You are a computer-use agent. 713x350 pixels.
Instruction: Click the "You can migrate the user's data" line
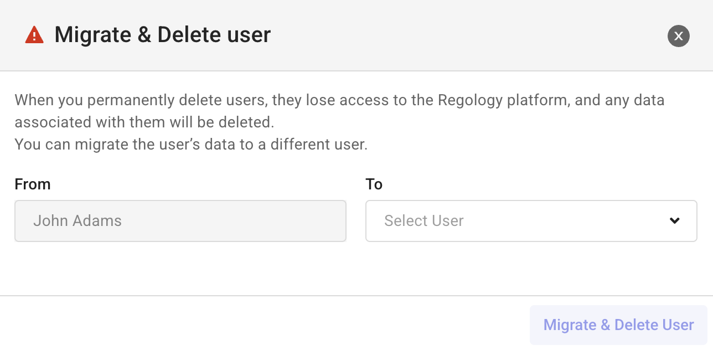click(x=190, y=145)
